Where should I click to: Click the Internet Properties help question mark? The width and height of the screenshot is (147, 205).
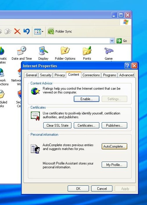click(128, 66)
